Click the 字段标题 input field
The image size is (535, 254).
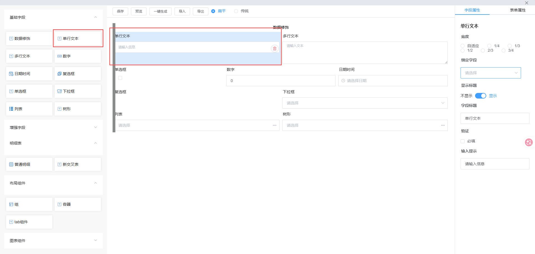click(495, 118)
